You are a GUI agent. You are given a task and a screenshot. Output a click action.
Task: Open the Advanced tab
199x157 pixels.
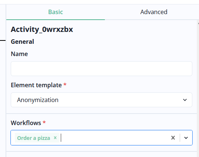(154, 12)
